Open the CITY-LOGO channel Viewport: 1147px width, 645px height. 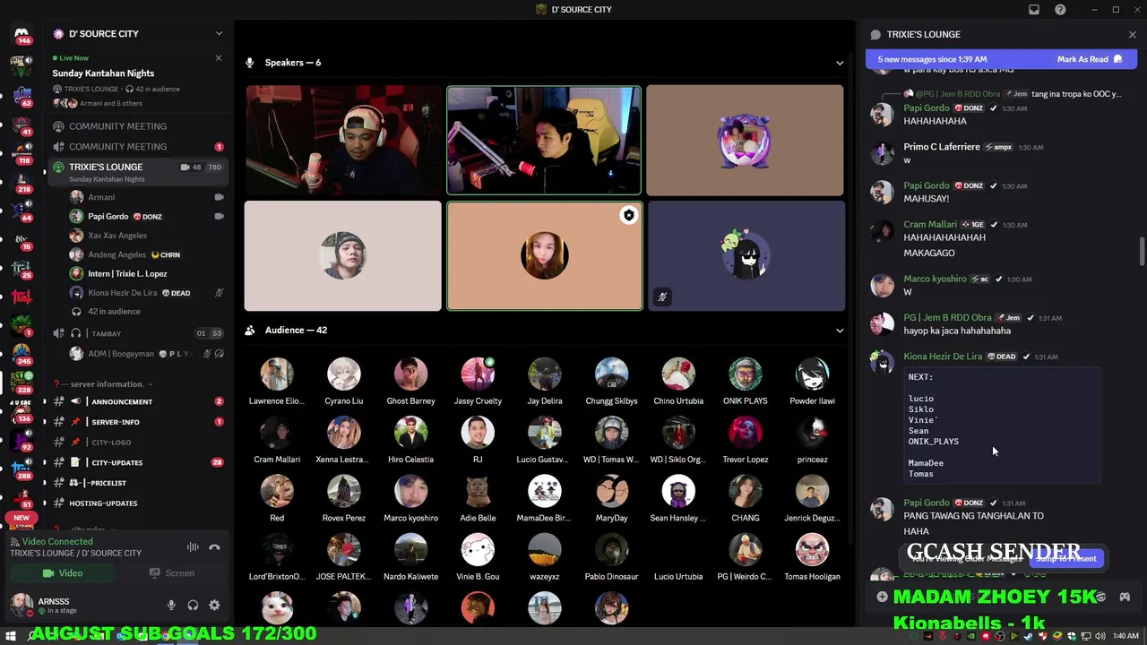[111, 442]
